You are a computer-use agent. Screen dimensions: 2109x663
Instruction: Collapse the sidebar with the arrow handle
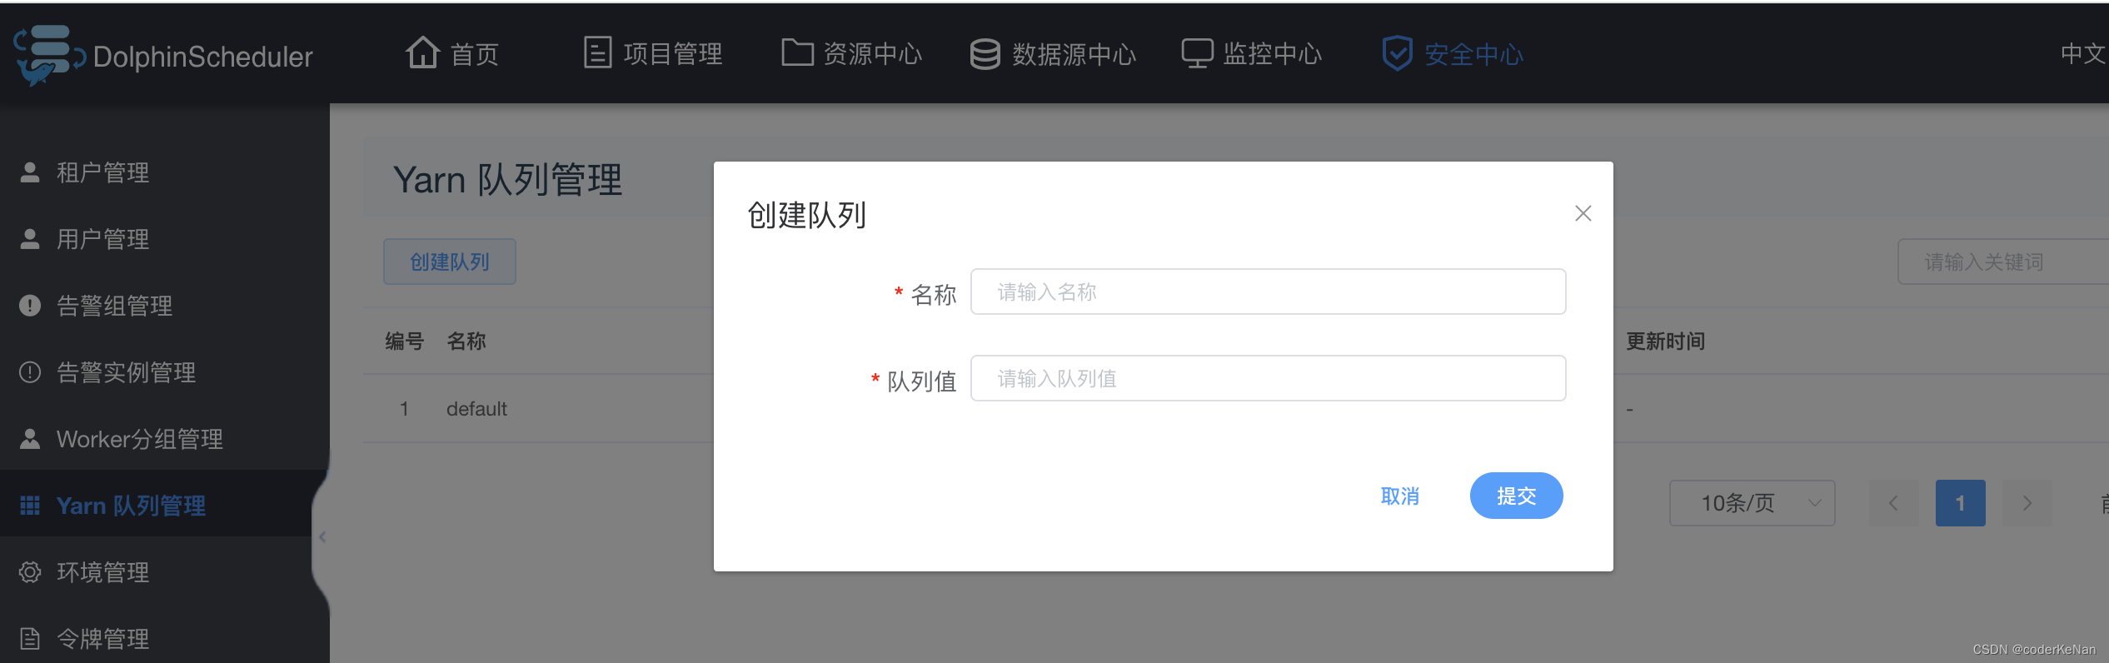322,537
